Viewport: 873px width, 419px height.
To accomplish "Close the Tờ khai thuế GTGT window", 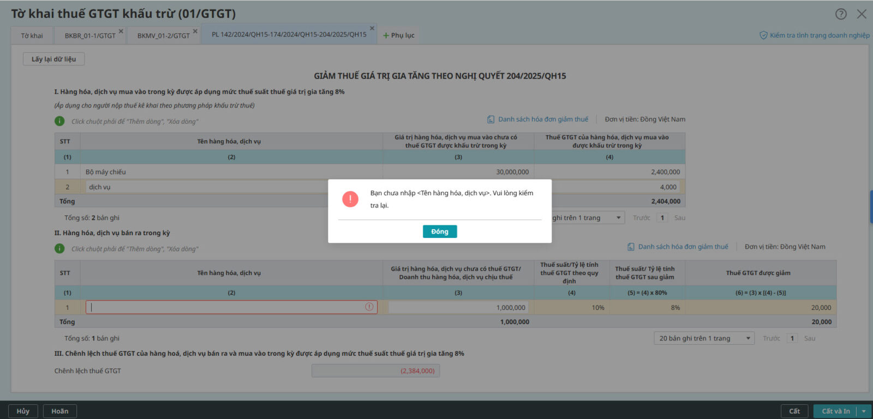I will coord(862,14).
